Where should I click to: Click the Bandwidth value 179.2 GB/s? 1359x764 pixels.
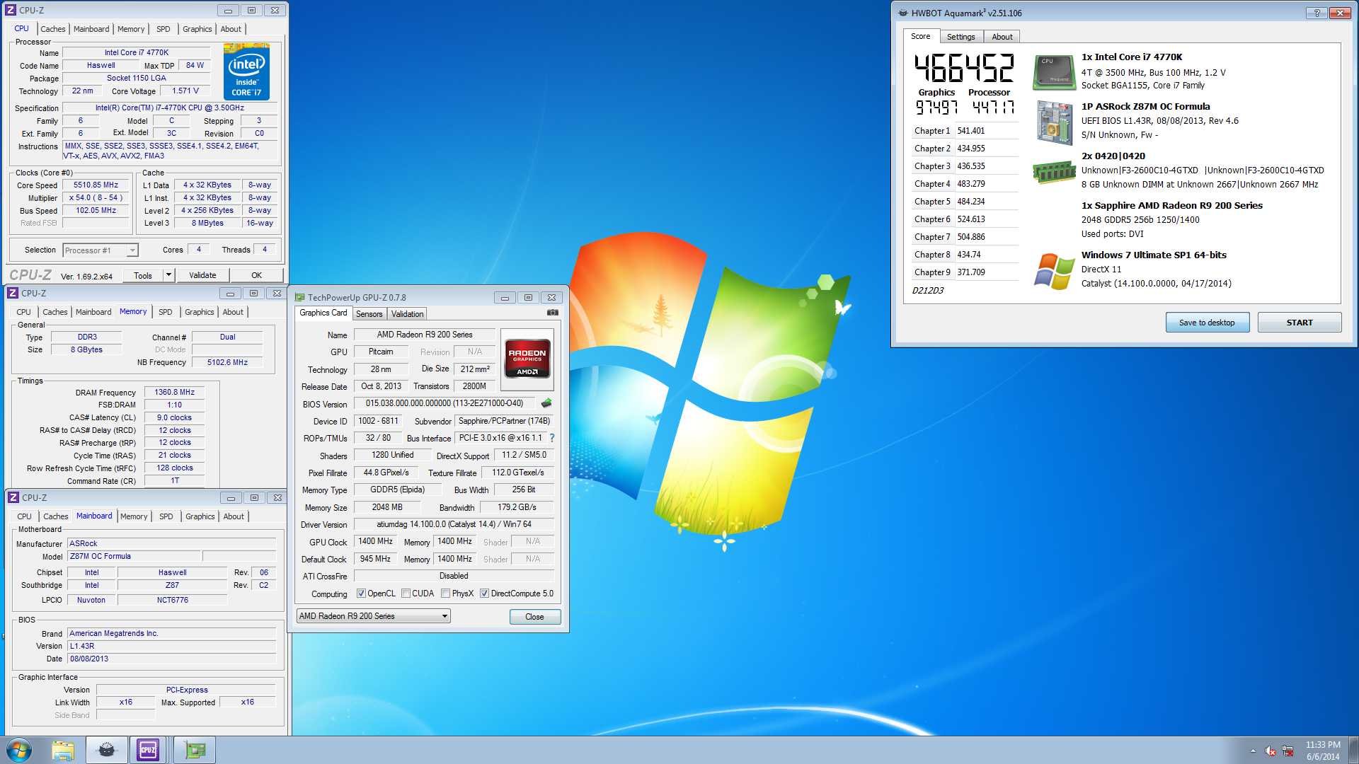(x=517, y=507)
